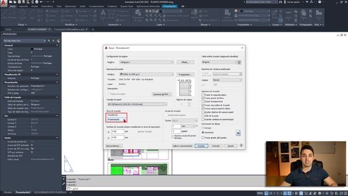Uncheck Trazar con estilos de trazado
The height and width of the screenshot is (196, 348).
click(203, 105)
